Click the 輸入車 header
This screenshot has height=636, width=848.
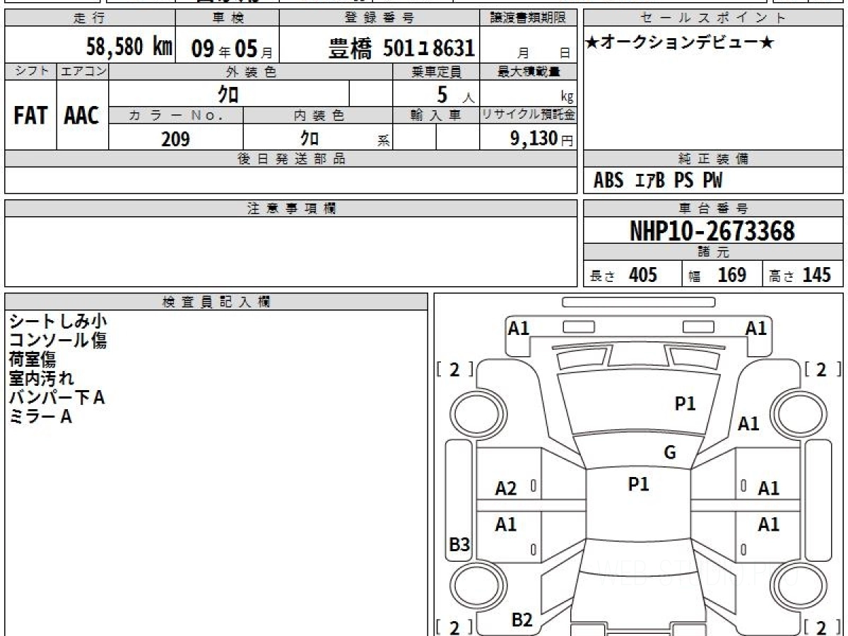pos(436,116)
